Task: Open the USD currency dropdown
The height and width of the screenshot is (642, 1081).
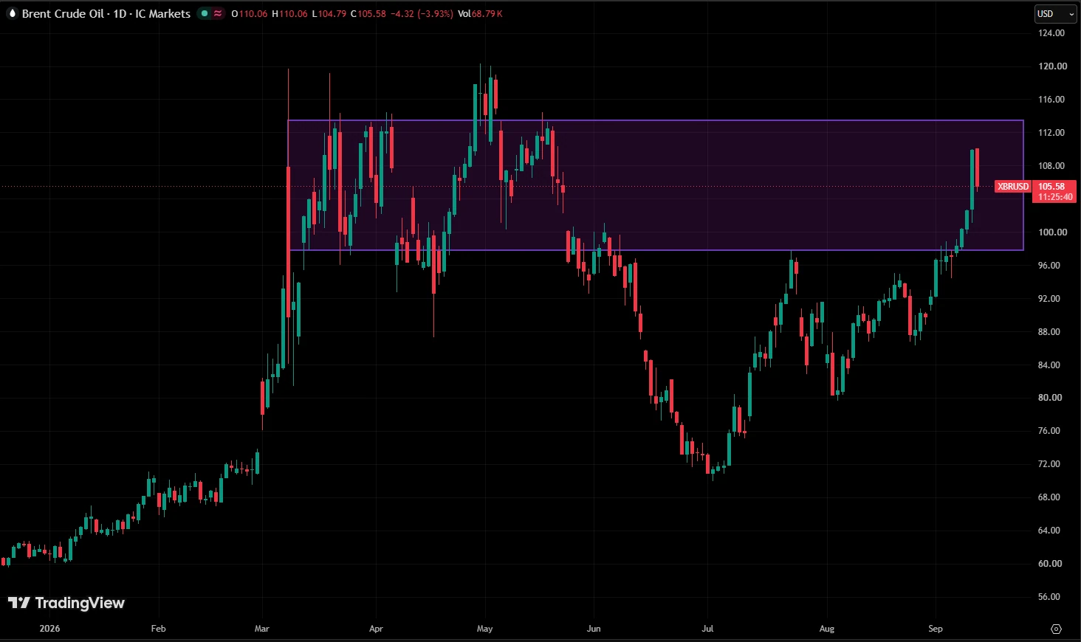Action: [1056, 13]
